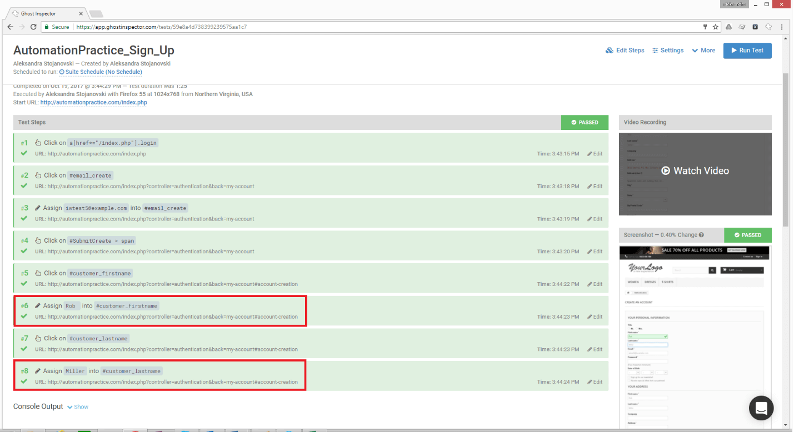
Task: Click the scrollbar up arrow
Action: point(785,38)
